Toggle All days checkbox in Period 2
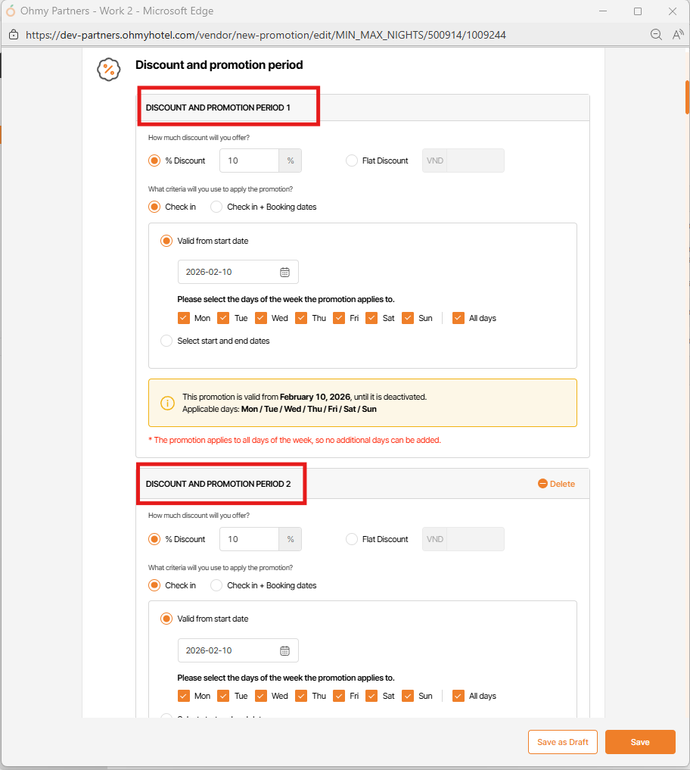The width and height of the screenshot is (690, 770). (458, 696)
